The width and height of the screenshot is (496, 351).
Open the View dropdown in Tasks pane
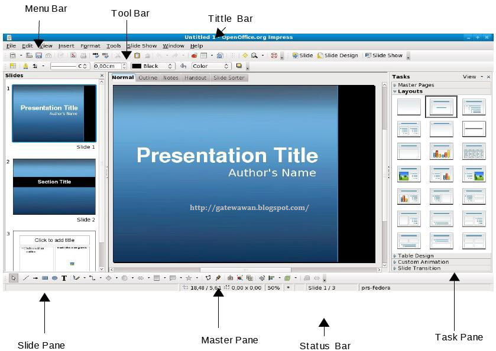469,76
